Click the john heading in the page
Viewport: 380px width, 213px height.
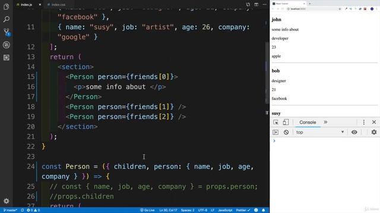point(276,20)
